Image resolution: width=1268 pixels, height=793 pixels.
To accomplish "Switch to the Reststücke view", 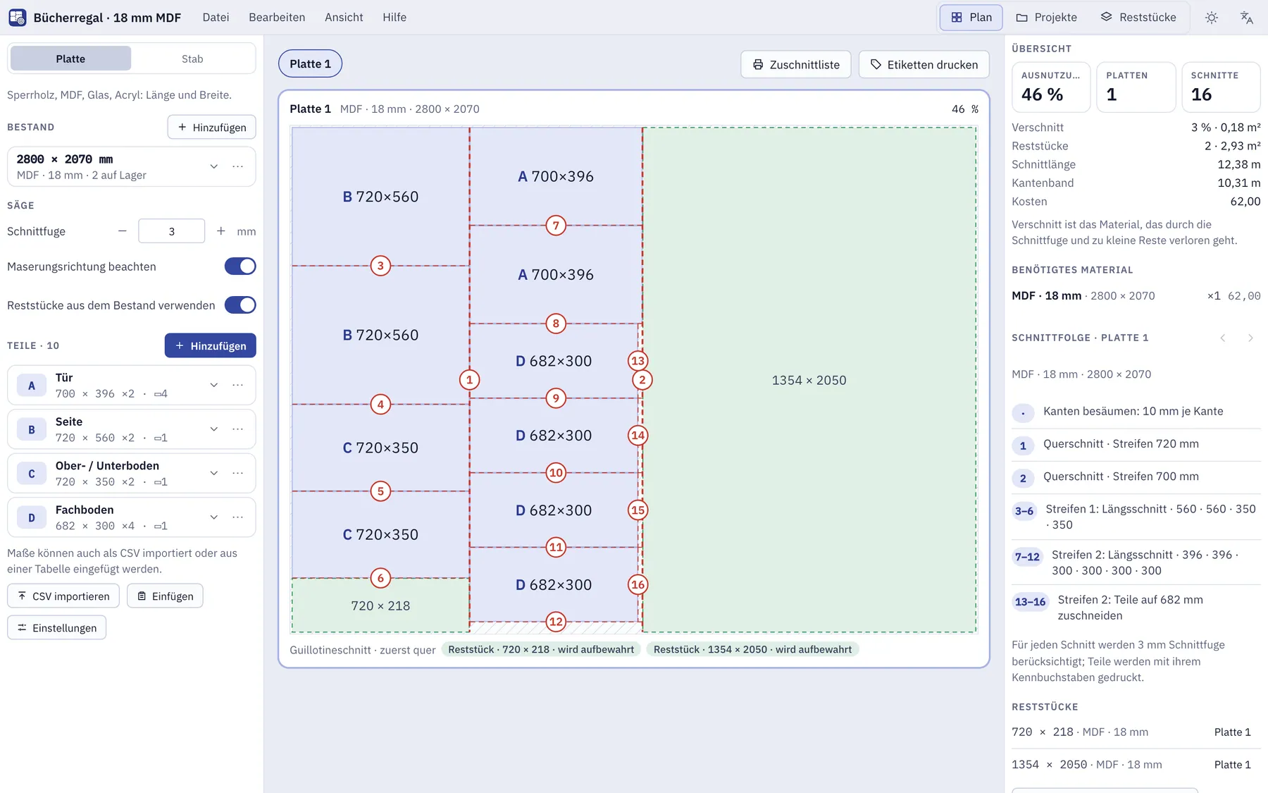I will (x=1138, y=18).
